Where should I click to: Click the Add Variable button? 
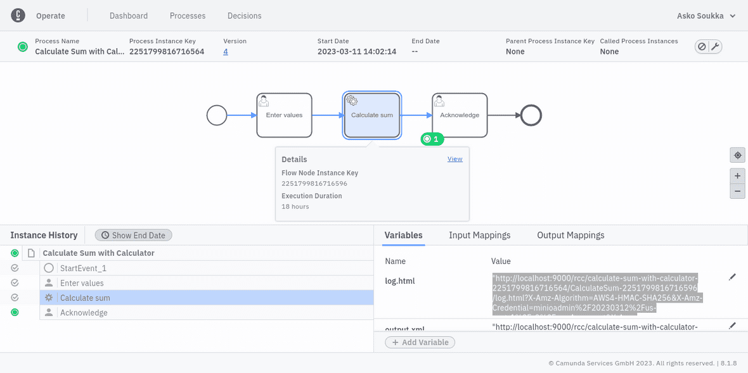[420, 342]
